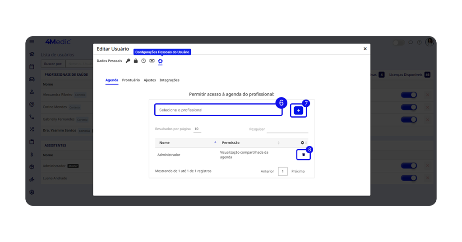
Task: Click the key icon in Editar Usuário
Action: tap(128, 61)
